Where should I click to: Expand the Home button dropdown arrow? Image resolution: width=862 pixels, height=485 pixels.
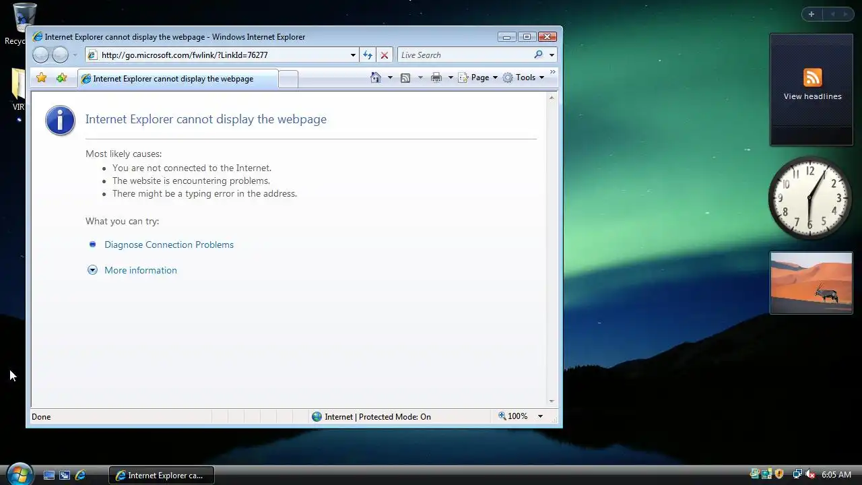point(390,77)
